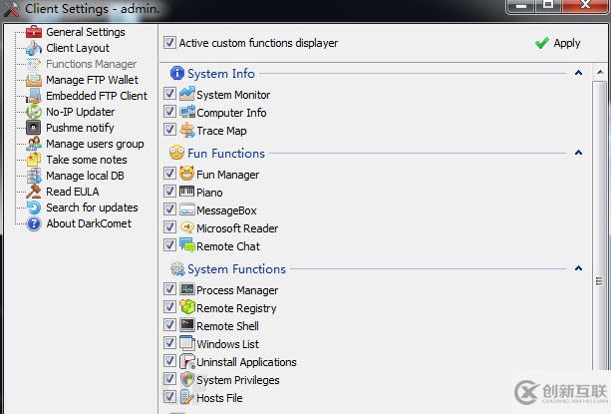Open Read EULA tree entry
The height and width of the screenshot is (414, 611).
click(x=73, y=192)
